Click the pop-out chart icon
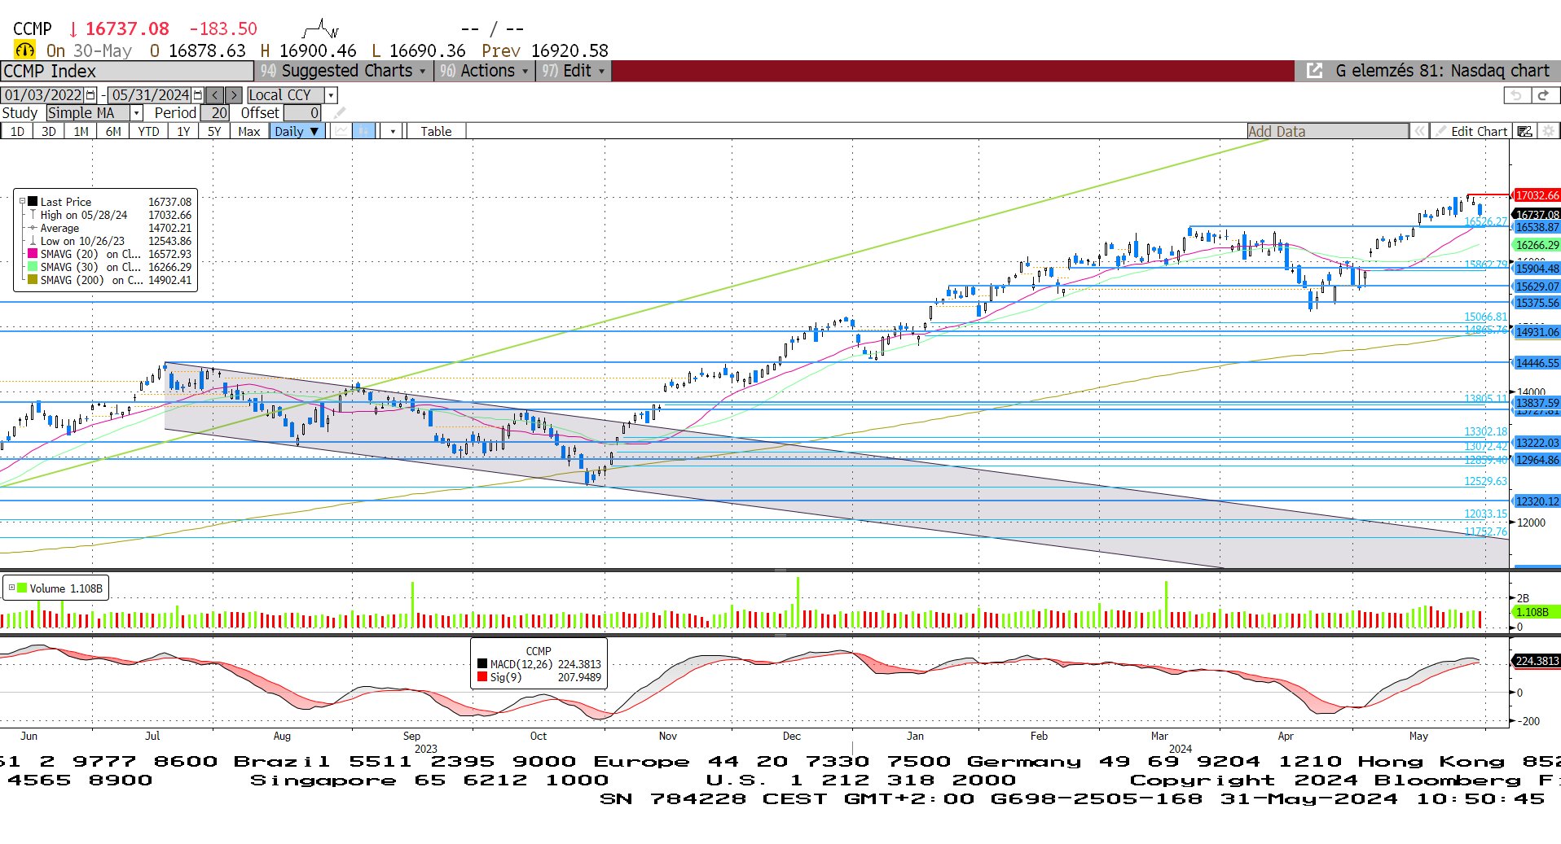This screenshot has width=1561, height=844. pos(1314,71)
